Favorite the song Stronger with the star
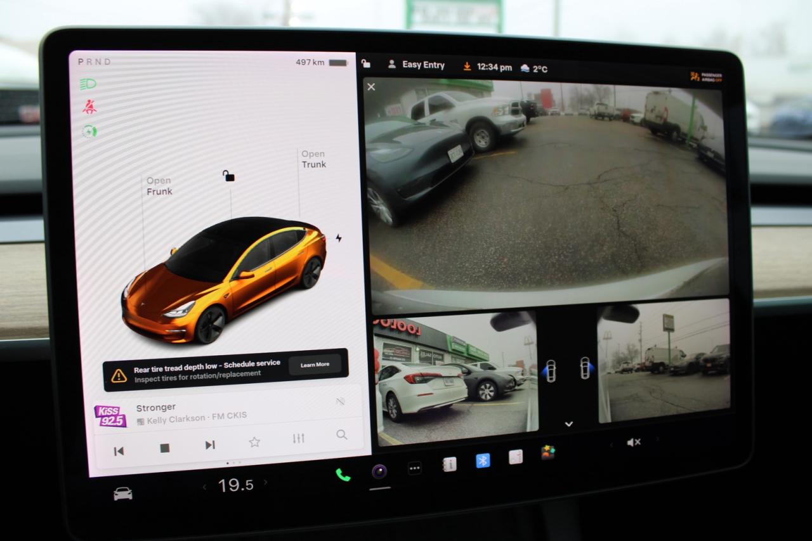The height and width of the screenshot is (541, 812). 254,443
